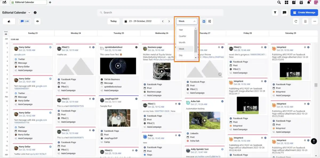Open the calendar icon in the top bar
The height and width of the screenshot is (158, 320).
coord(301,3)
